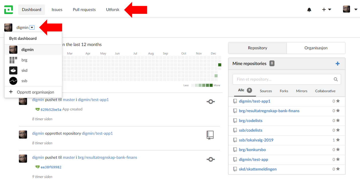Click star icon beside ssb/lokalvalg-2019
The width and height of the screenshot is (360, 183).
point(338,140)
